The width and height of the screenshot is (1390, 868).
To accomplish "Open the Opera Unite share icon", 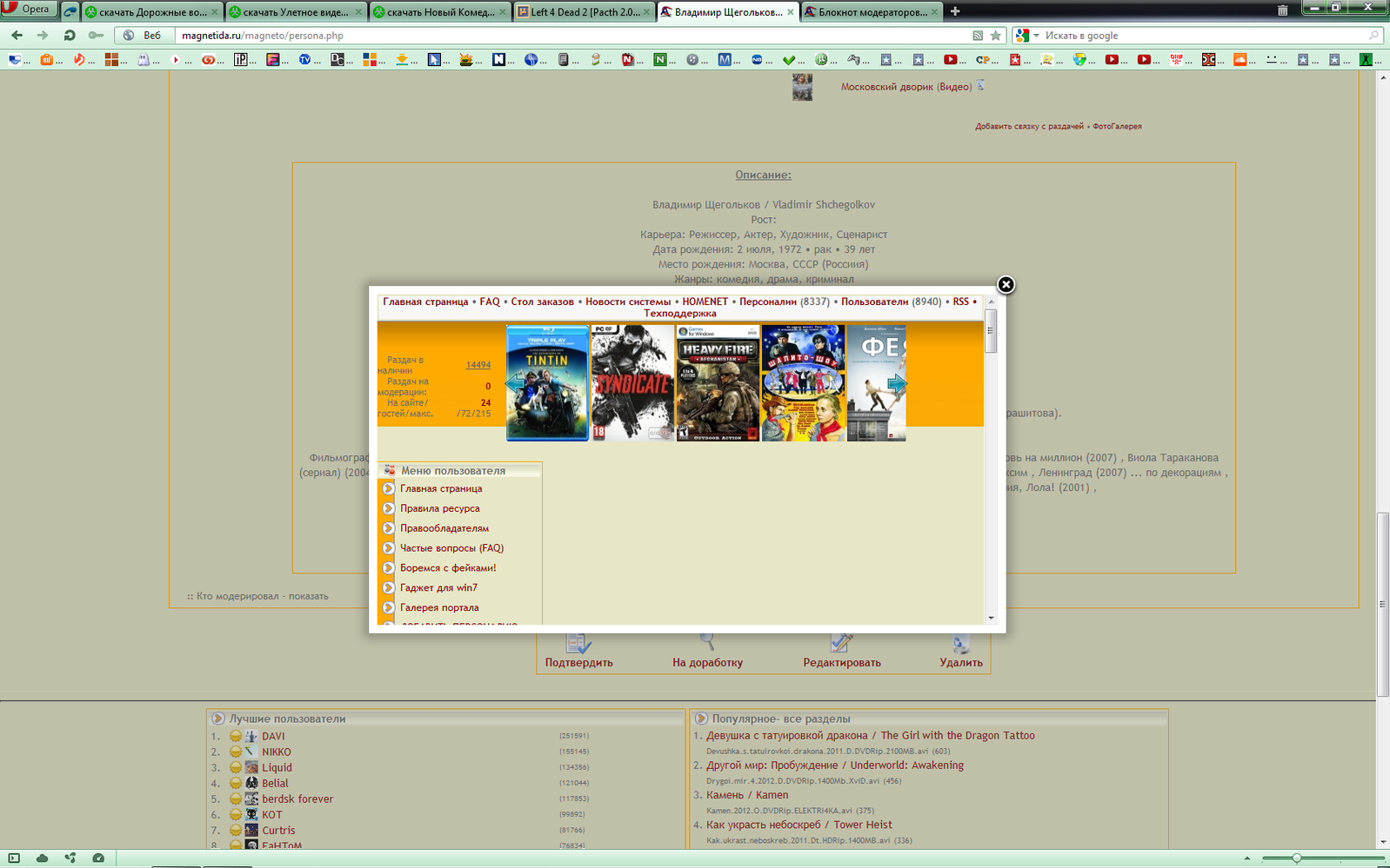I will (70, 858).
